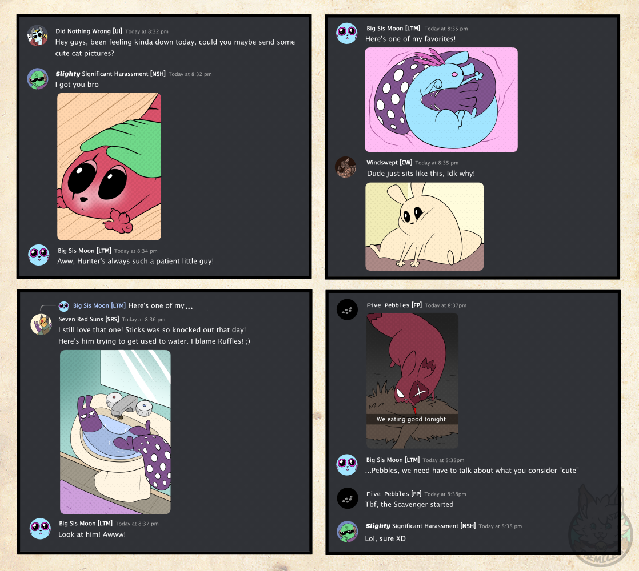Screen dimensions: 639x571
Task: View the purple lizard in sink image
Action: coord(115,432)
